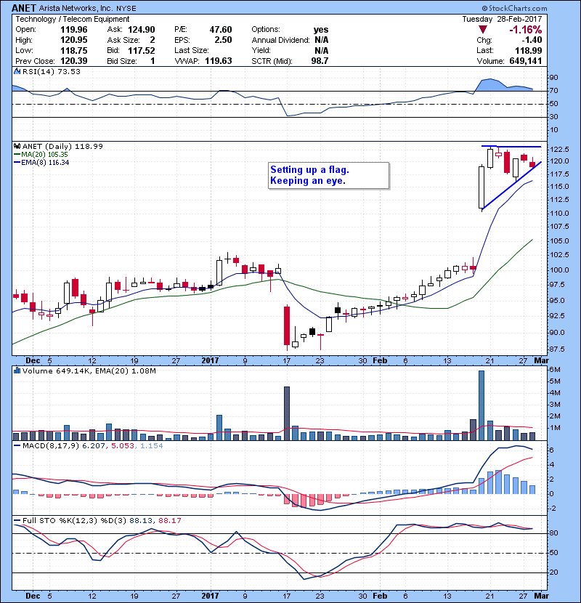Click the 122.5 price axis label

(x=559, y=150)
